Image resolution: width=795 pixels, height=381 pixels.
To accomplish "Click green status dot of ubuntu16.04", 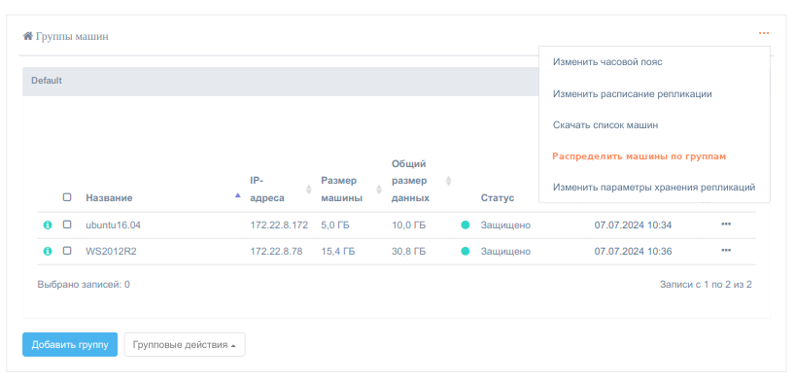I will tap(465, 225).
